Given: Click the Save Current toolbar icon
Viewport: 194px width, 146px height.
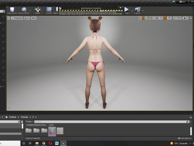Looking at the screenshot, I should (12, 11).
